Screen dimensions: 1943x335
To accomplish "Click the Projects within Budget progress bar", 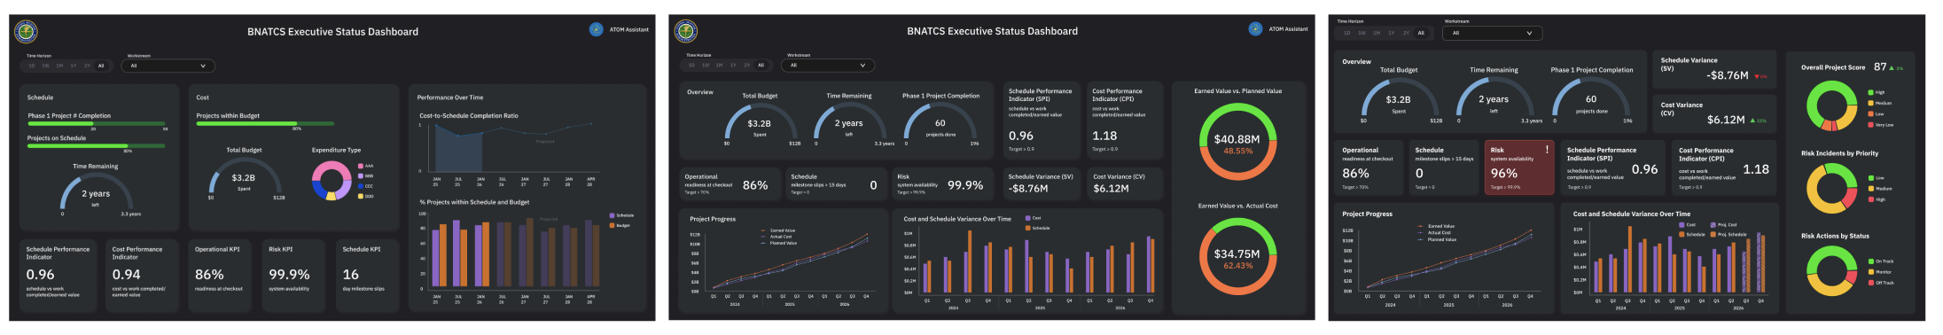I will pyautogui.click(x=265, y=124).
